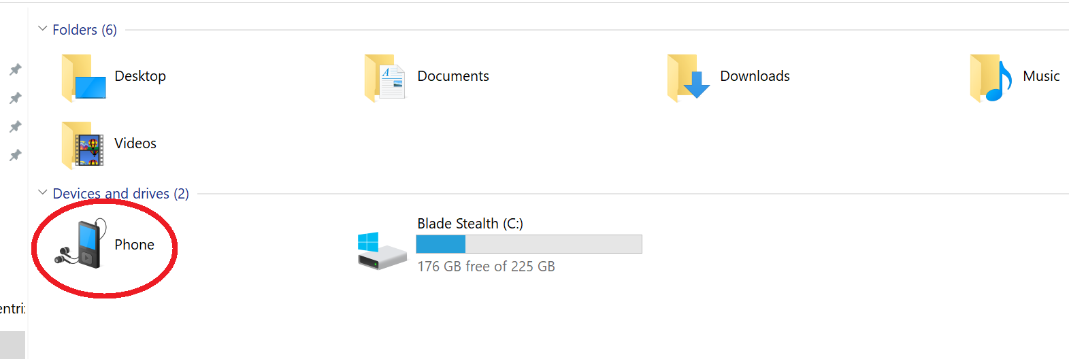Screen dimensions: 1069x359
Task: Select the Videos folder icon
Action: (83, 145)
